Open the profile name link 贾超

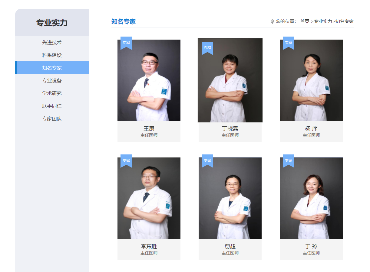(x=230, y=247)
